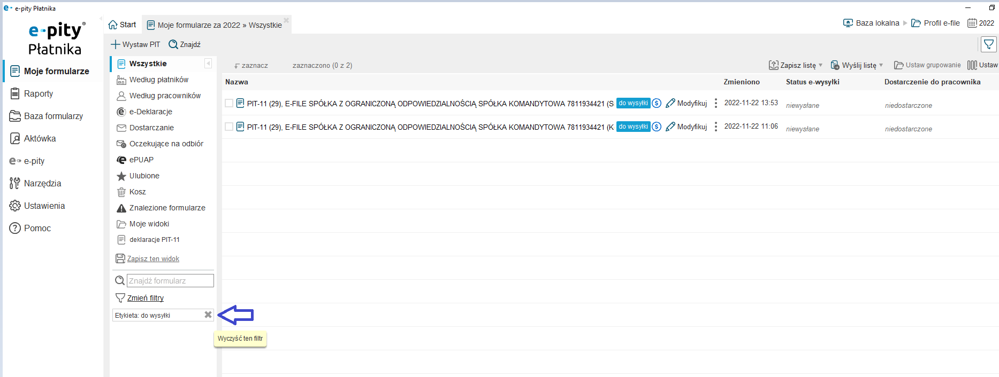This screenshot has height=377, width=999.
Task: Open Moje widoki folder
Action: click(x=143, y=224)
